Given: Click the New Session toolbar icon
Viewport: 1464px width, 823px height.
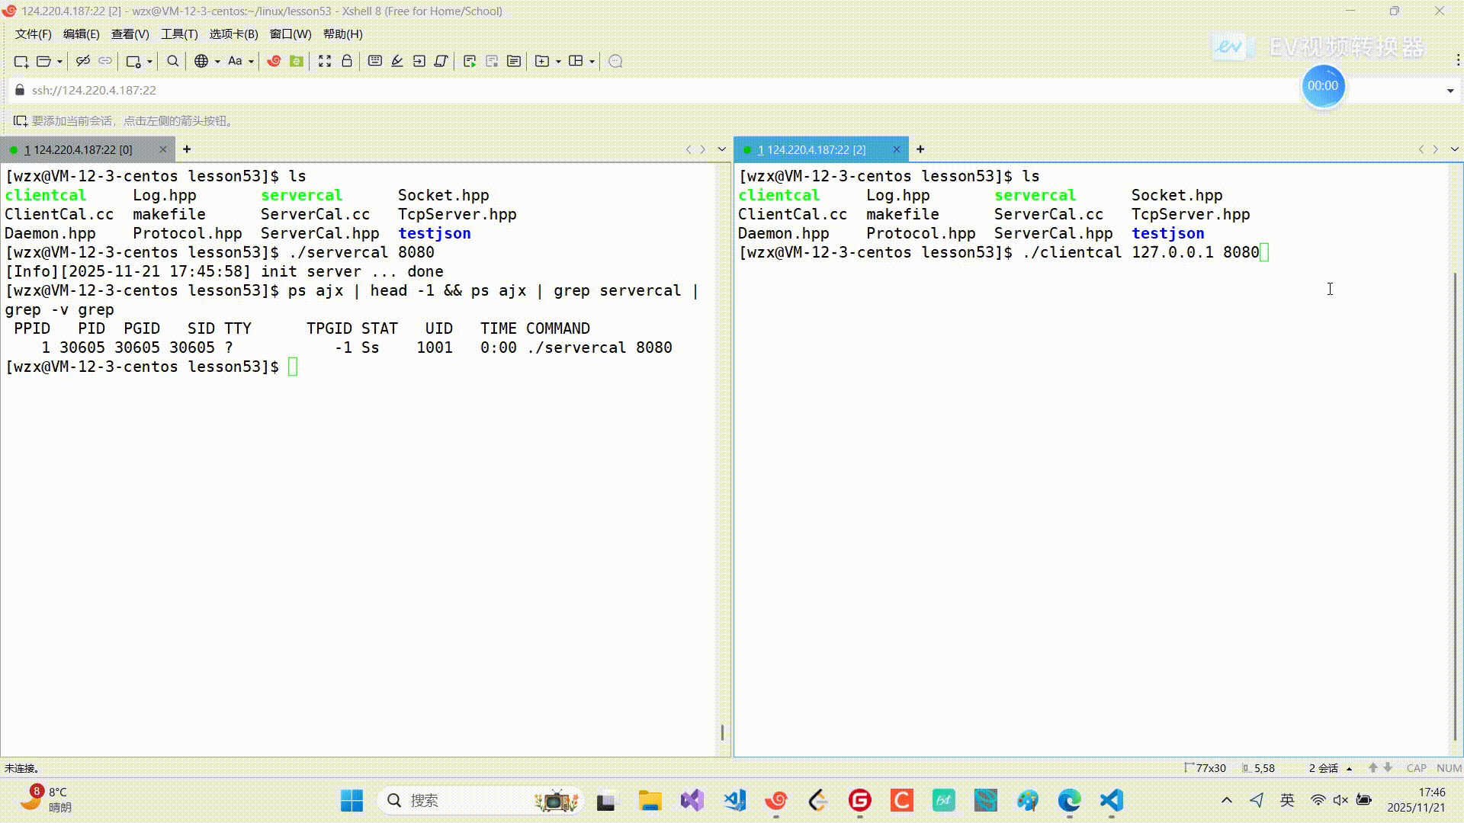Looking at the screenshot, I should [21, 61].
